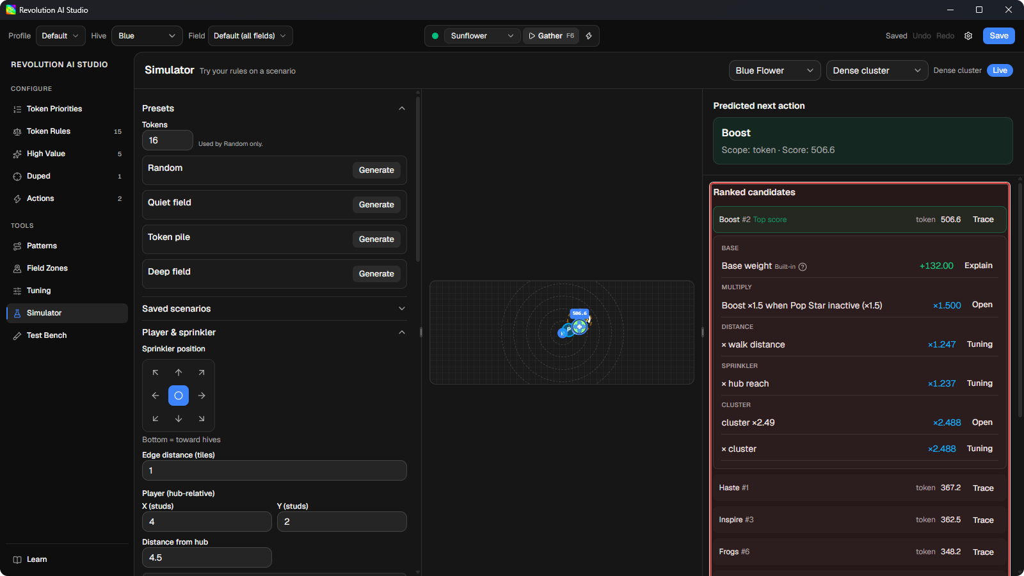
Task: Click the Base weight help icon
Action: (803, 267)
